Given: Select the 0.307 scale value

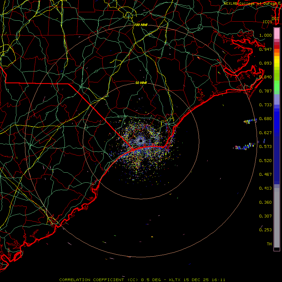Looking at the screenshot, I should tap(265, 216).
